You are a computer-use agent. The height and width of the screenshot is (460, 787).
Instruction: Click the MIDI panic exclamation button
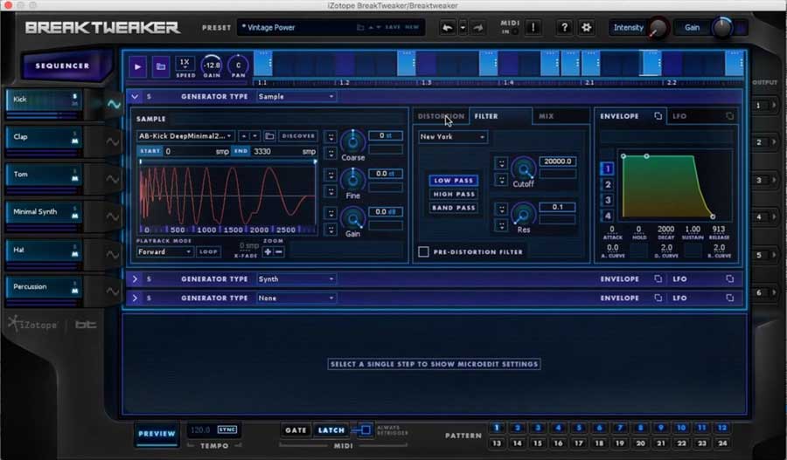coord(533,27)
